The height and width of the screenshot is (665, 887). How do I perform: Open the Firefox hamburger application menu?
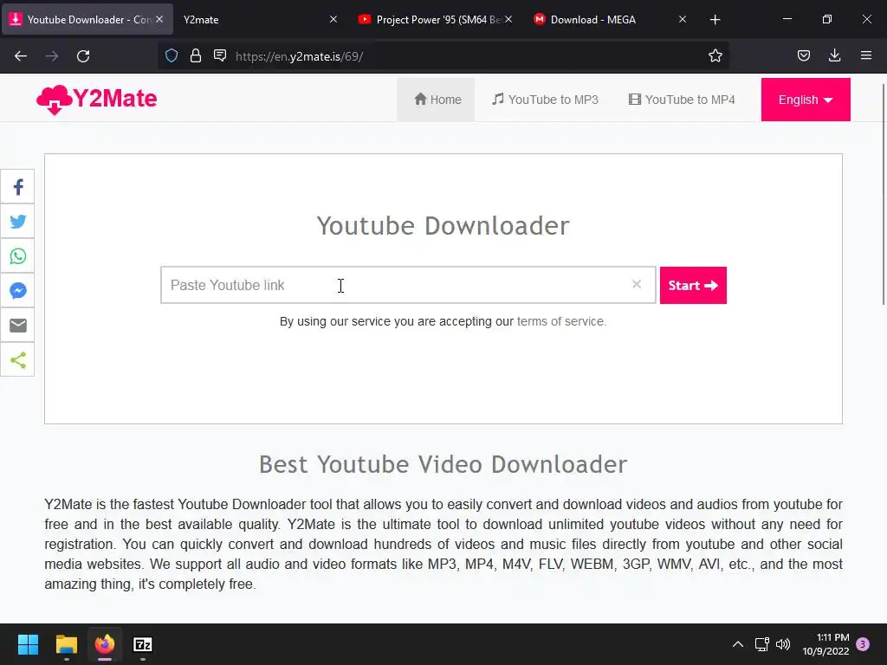pos(866,55)
